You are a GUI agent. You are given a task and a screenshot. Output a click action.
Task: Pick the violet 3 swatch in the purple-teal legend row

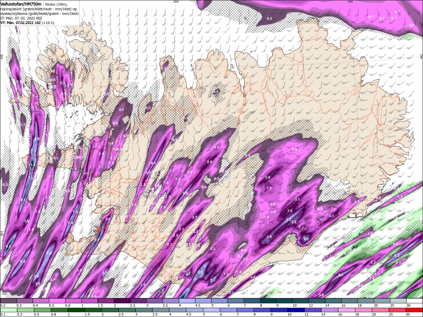point(154,301)
